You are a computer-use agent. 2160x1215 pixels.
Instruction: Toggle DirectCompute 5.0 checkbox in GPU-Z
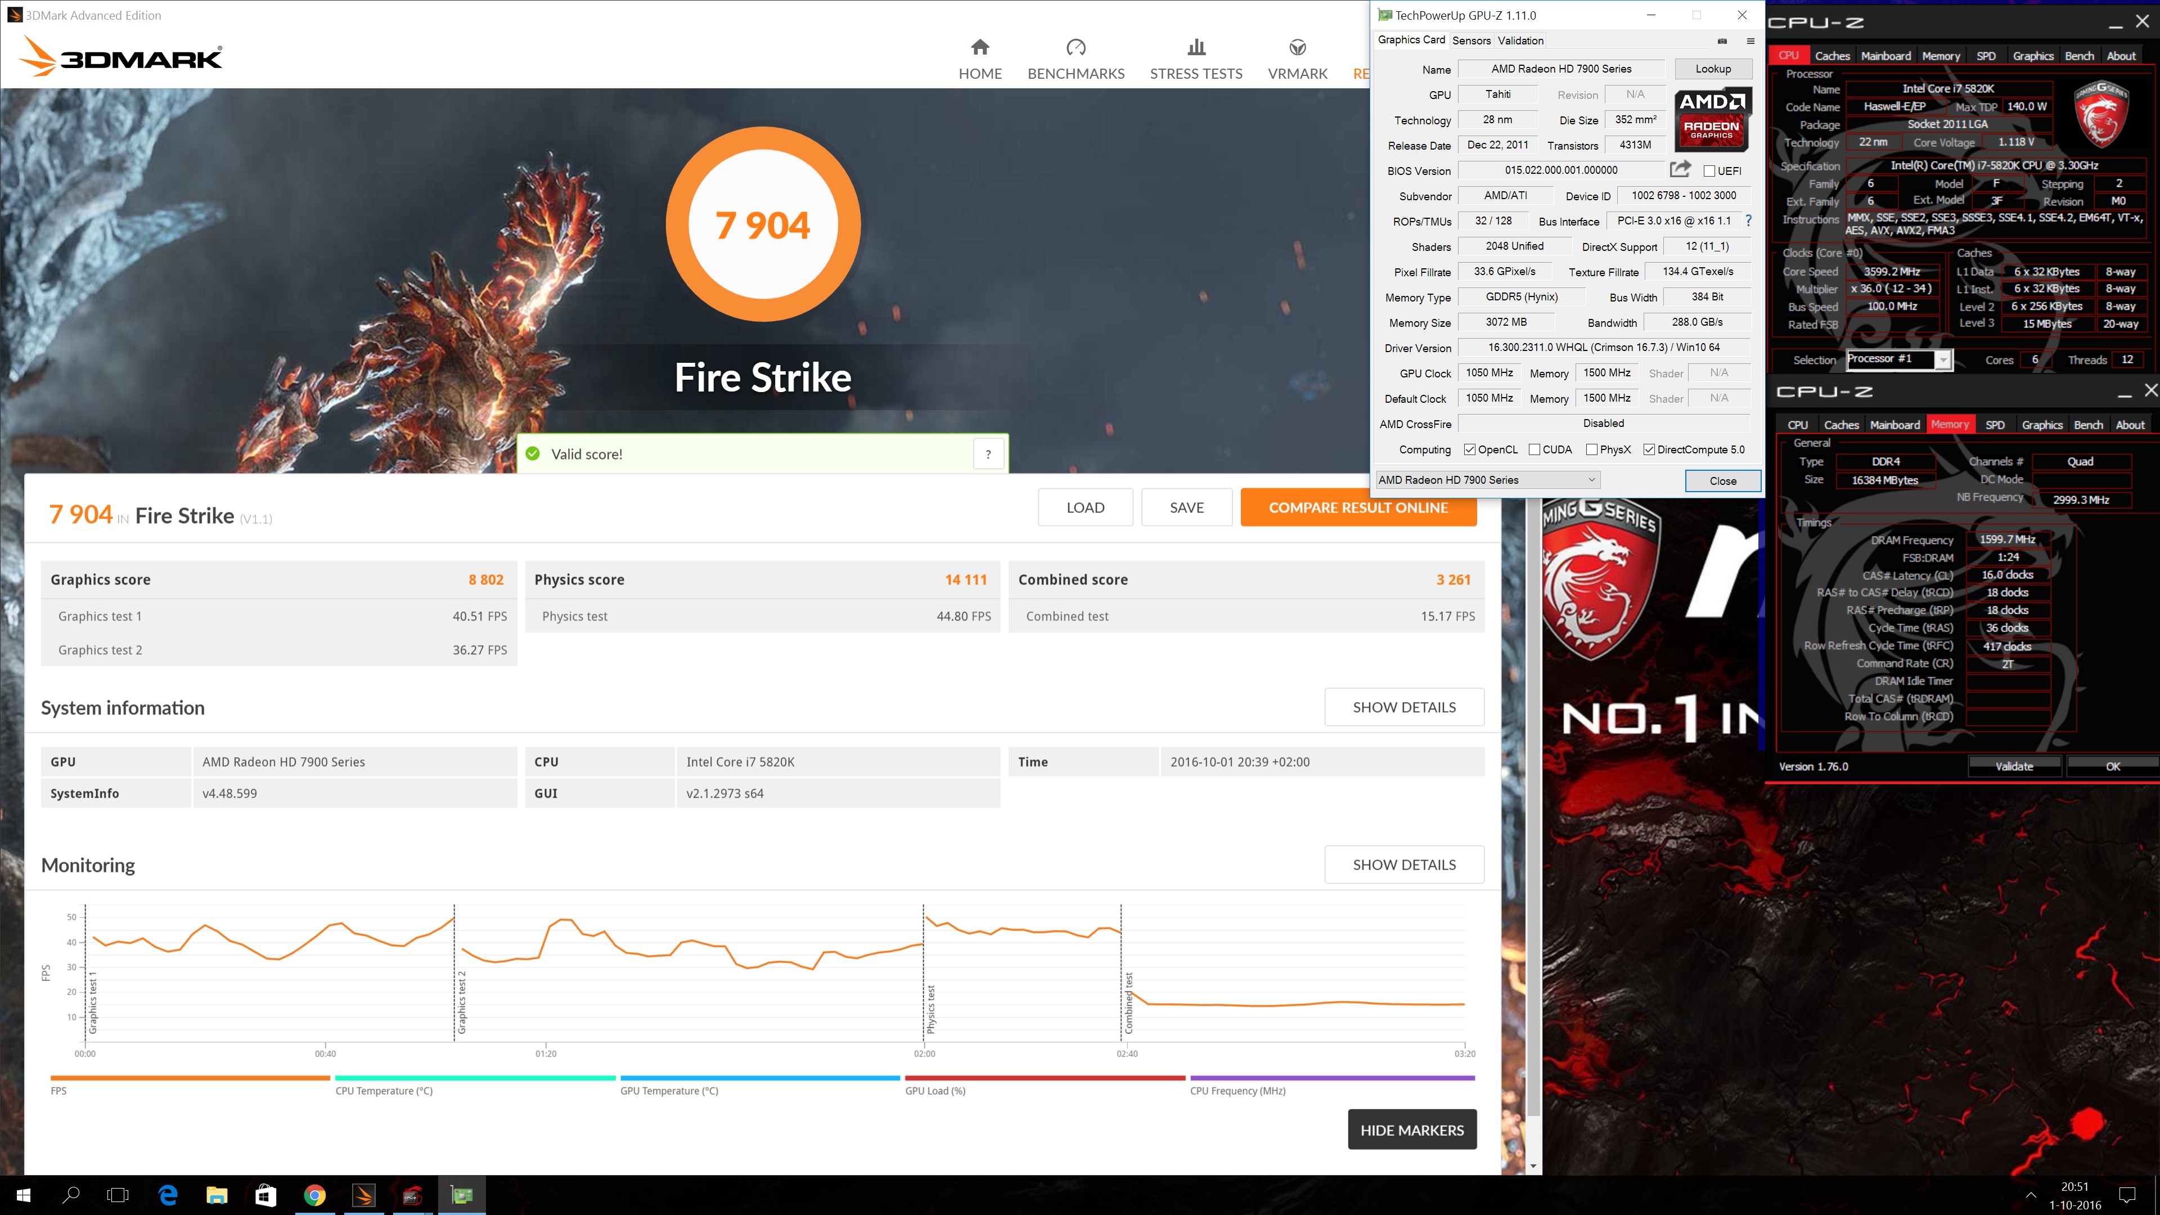click(1649, 449)
